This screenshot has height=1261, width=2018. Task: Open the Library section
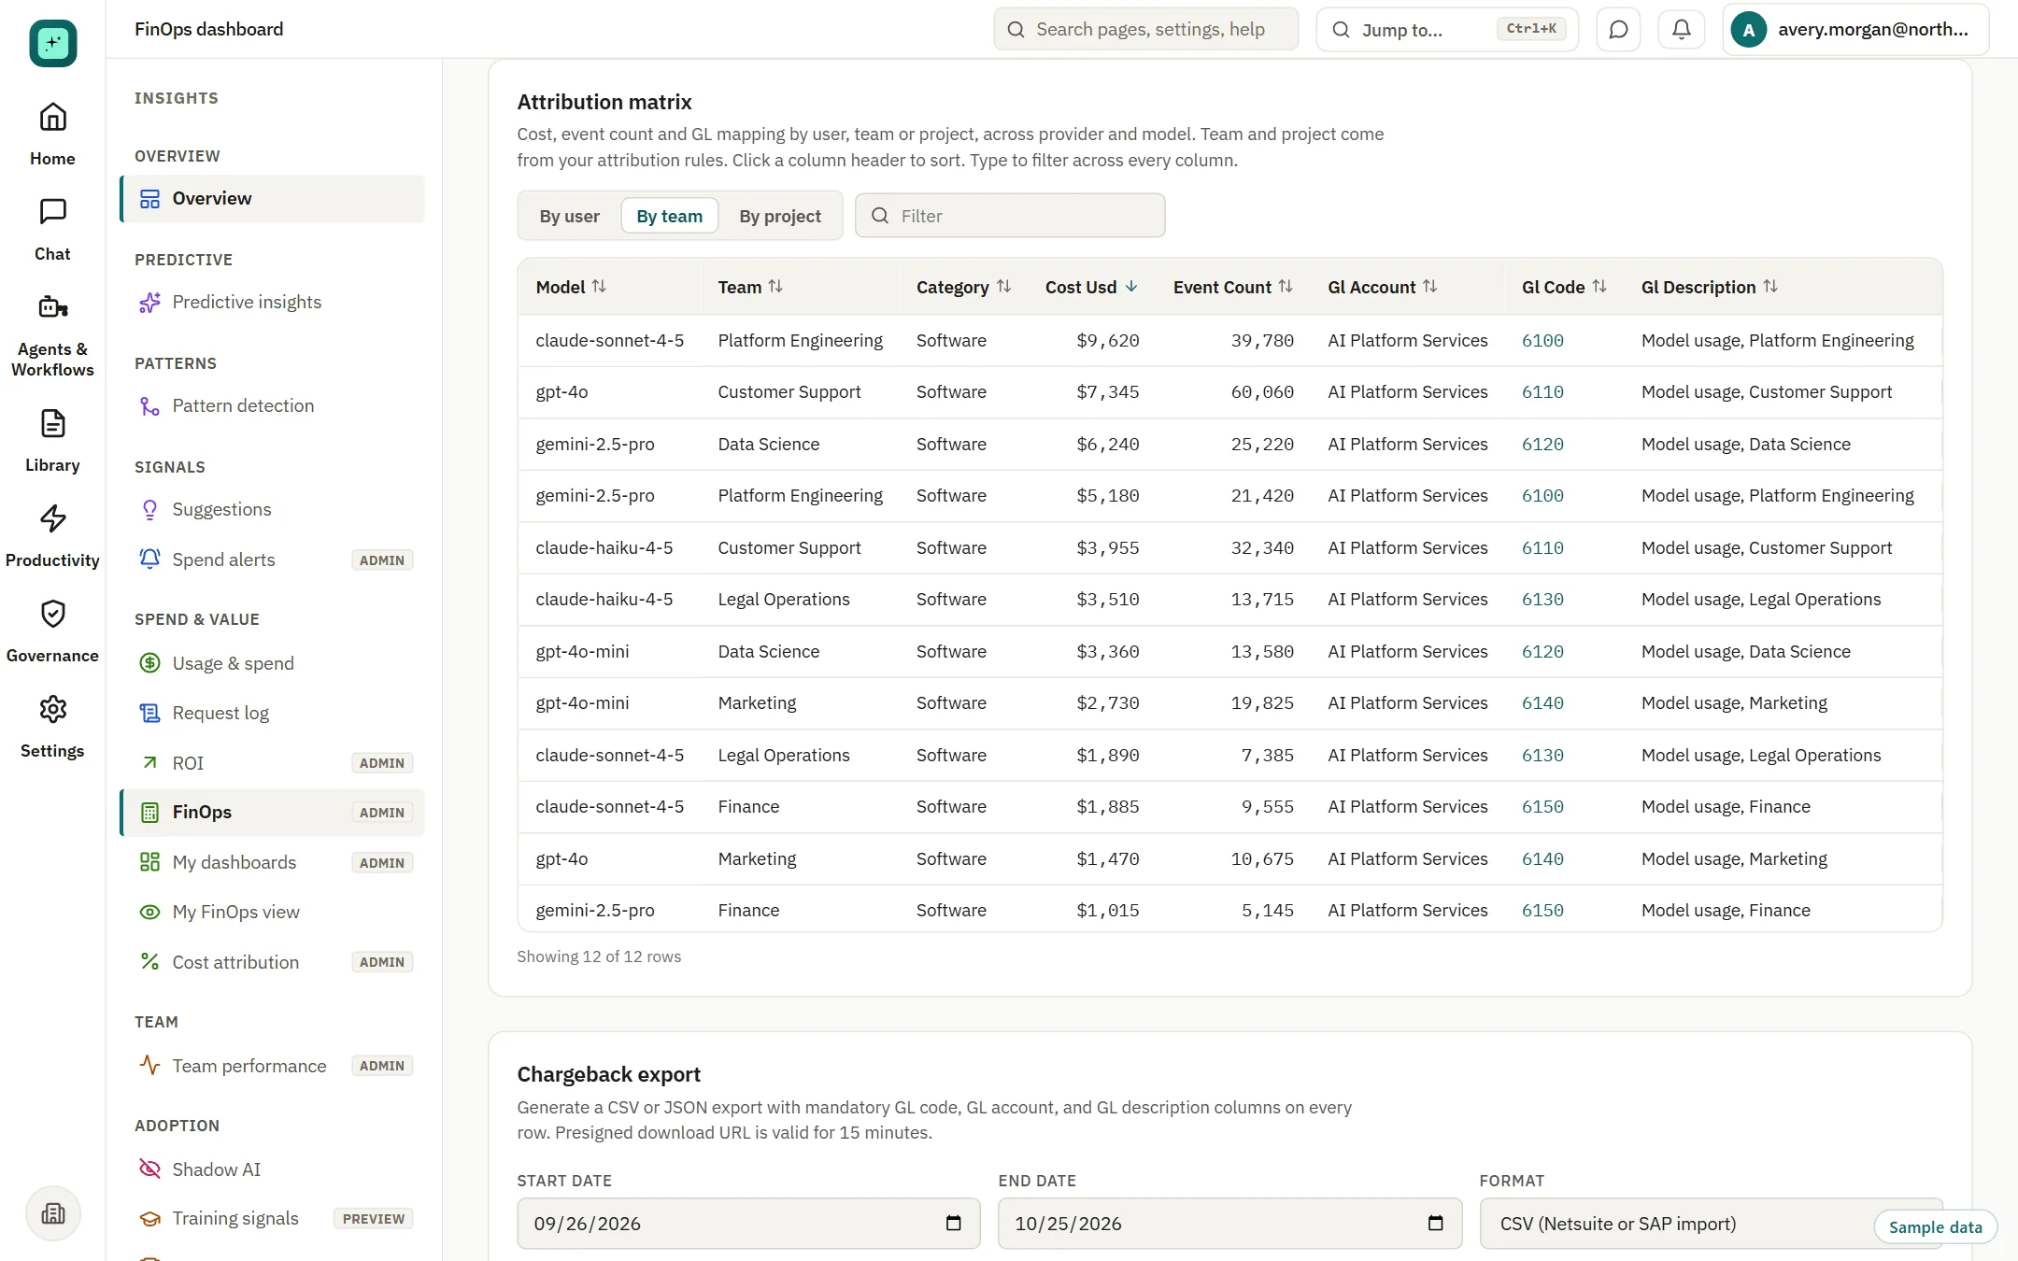pos(52,441)
